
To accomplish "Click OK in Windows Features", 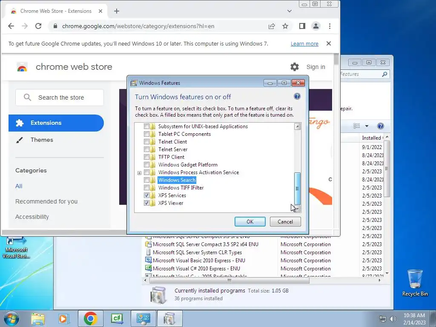I will 250,221.
